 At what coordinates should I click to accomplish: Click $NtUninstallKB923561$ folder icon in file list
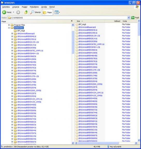click(x=77, y=33)
